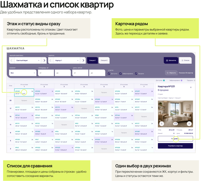This screenshot has width=202, height=181.
Task: Click the Забронирована legend color swatch
Action: point(182,80)
